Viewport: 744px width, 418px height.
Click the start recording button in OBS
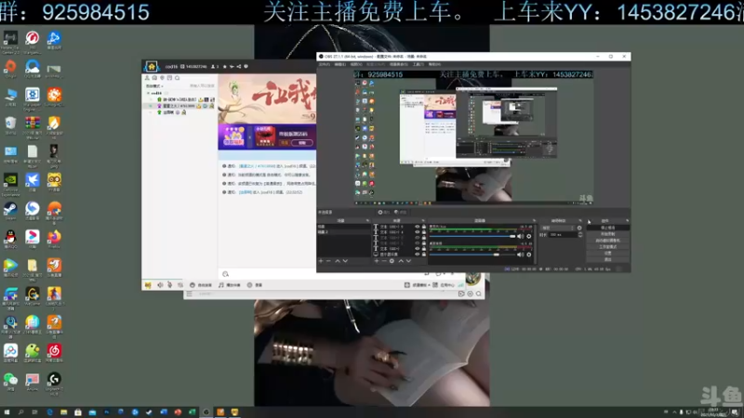608,234
